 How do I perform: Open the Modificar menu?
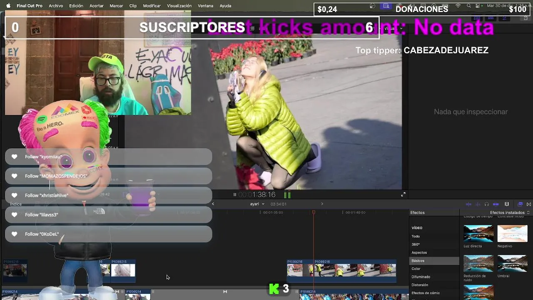point(152,6)
